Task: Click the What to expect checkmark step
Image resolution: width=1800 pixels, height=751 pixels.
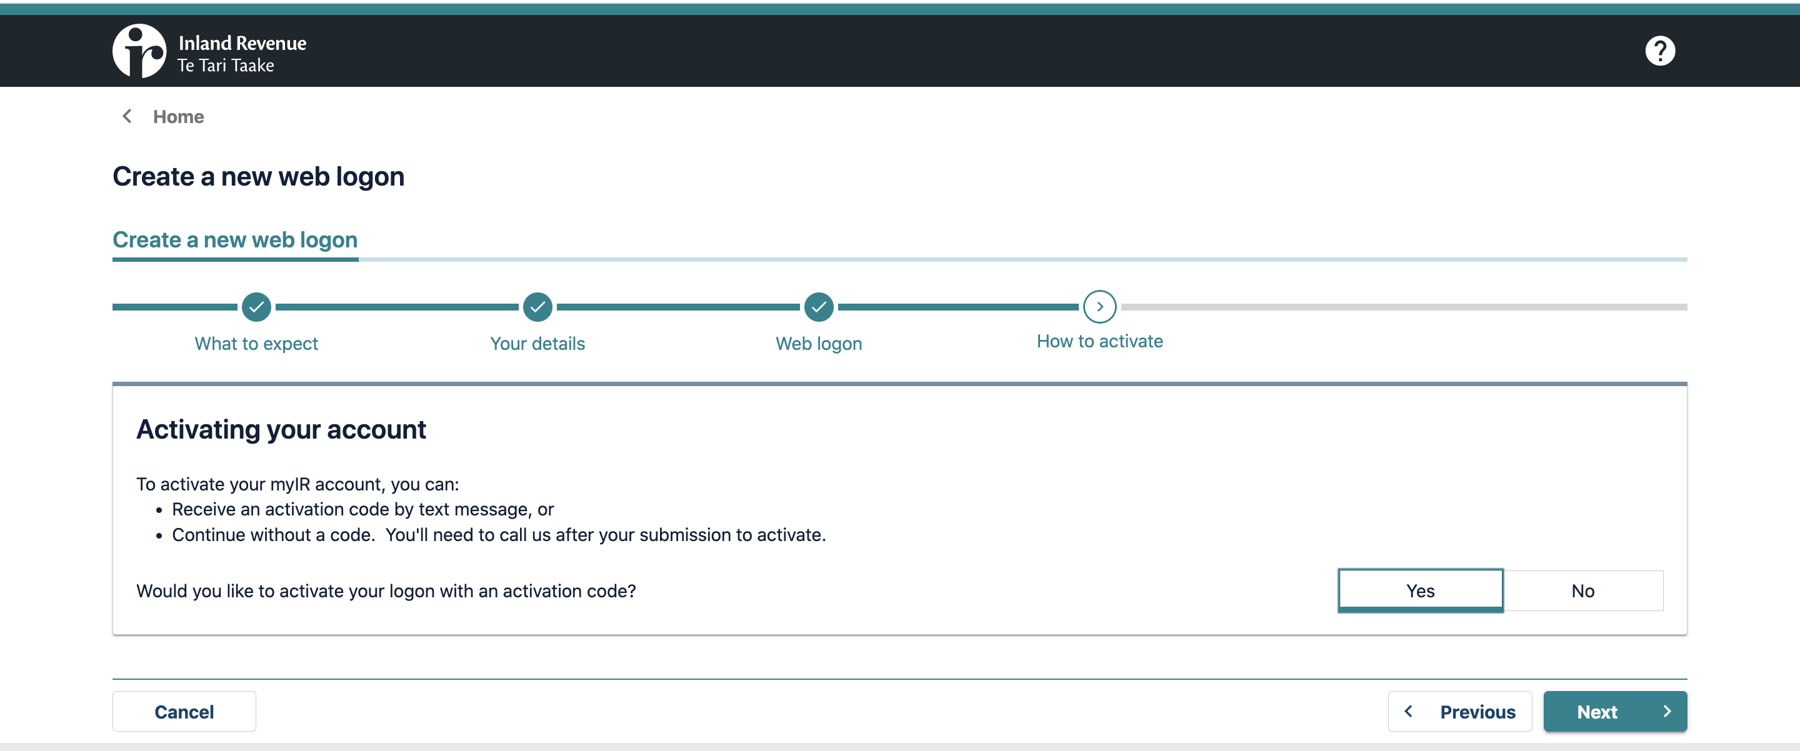Action: click(256, 307)
